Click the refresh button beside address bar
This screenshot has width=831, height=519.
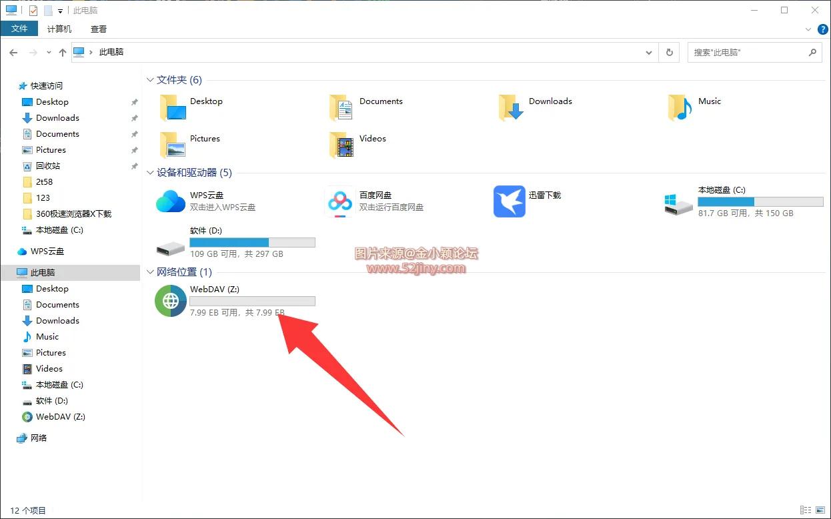(669, 52)
